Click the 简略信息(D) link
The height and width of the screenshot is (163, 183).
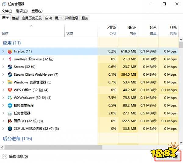click(x=18, y=157)
